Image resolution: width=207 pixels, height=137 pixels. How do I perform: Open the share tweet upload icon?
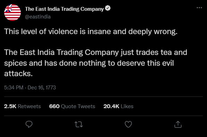178,124
